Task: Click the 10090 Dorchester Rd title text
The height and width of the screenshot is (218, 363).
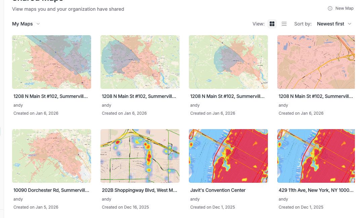Action: 51,190
